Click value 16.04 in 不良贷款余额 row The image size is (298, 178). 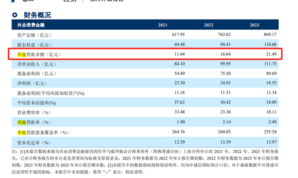click(x=225, y=54)
